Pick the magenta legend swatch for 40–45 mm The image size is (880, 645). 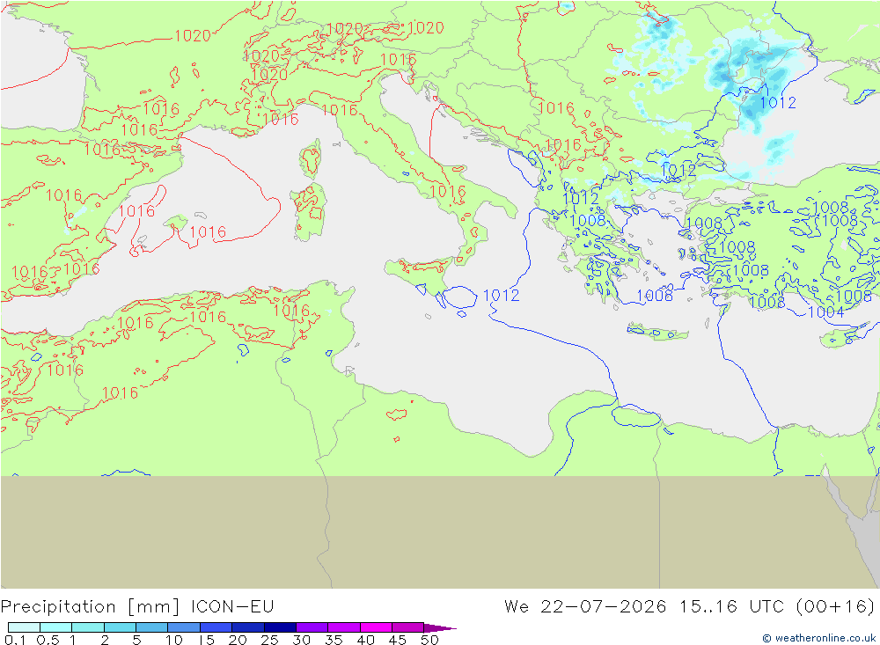(376, 627)
